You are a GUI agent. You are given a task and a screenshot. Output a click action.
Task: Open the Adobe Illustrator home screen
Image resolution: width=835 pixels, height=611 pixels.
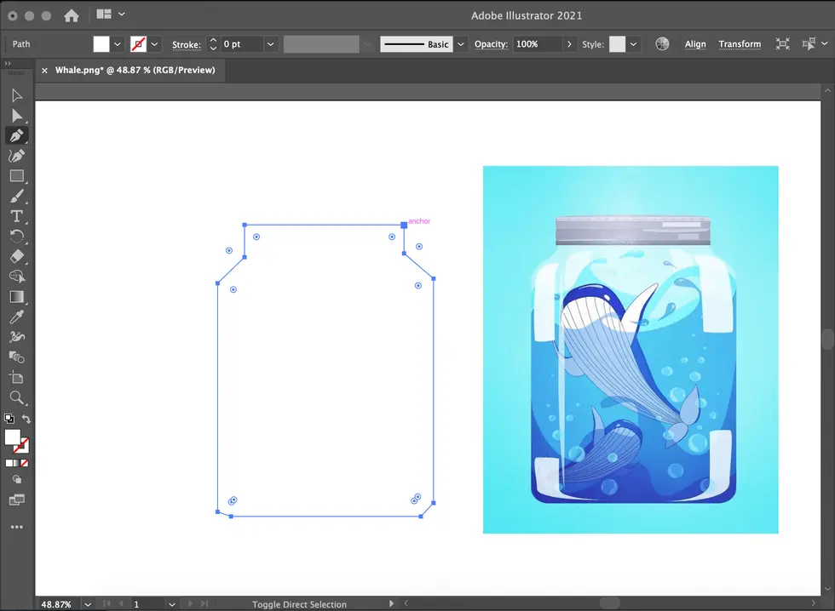point(73,14)
